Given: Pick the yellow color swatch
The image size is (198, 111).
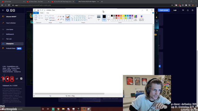Looking at the screenshot, I should point(123,16).
